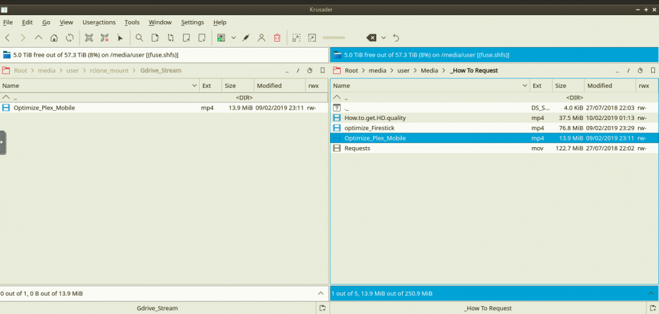Click the left panel root '/' button
Image resolution: width=659 pixels, height=314 pixels.
tap(298, 71)
